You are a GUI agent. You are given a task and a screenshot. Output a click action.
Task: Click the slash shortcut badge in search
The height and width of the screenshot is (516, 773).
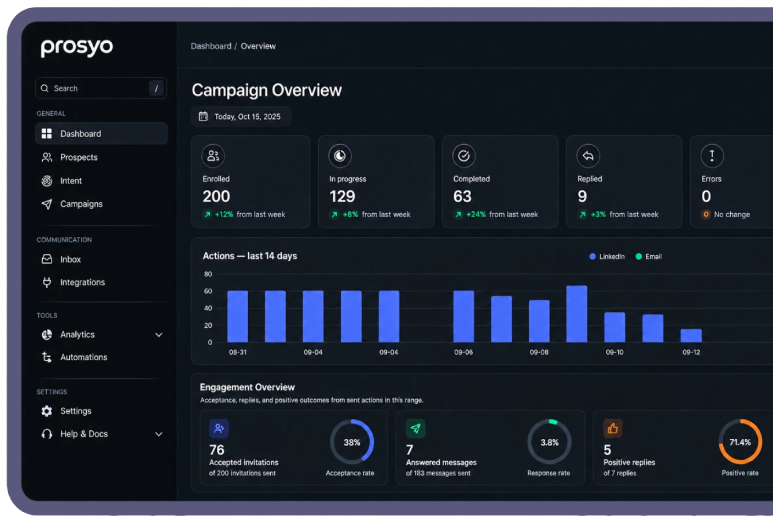pos(156,89)
